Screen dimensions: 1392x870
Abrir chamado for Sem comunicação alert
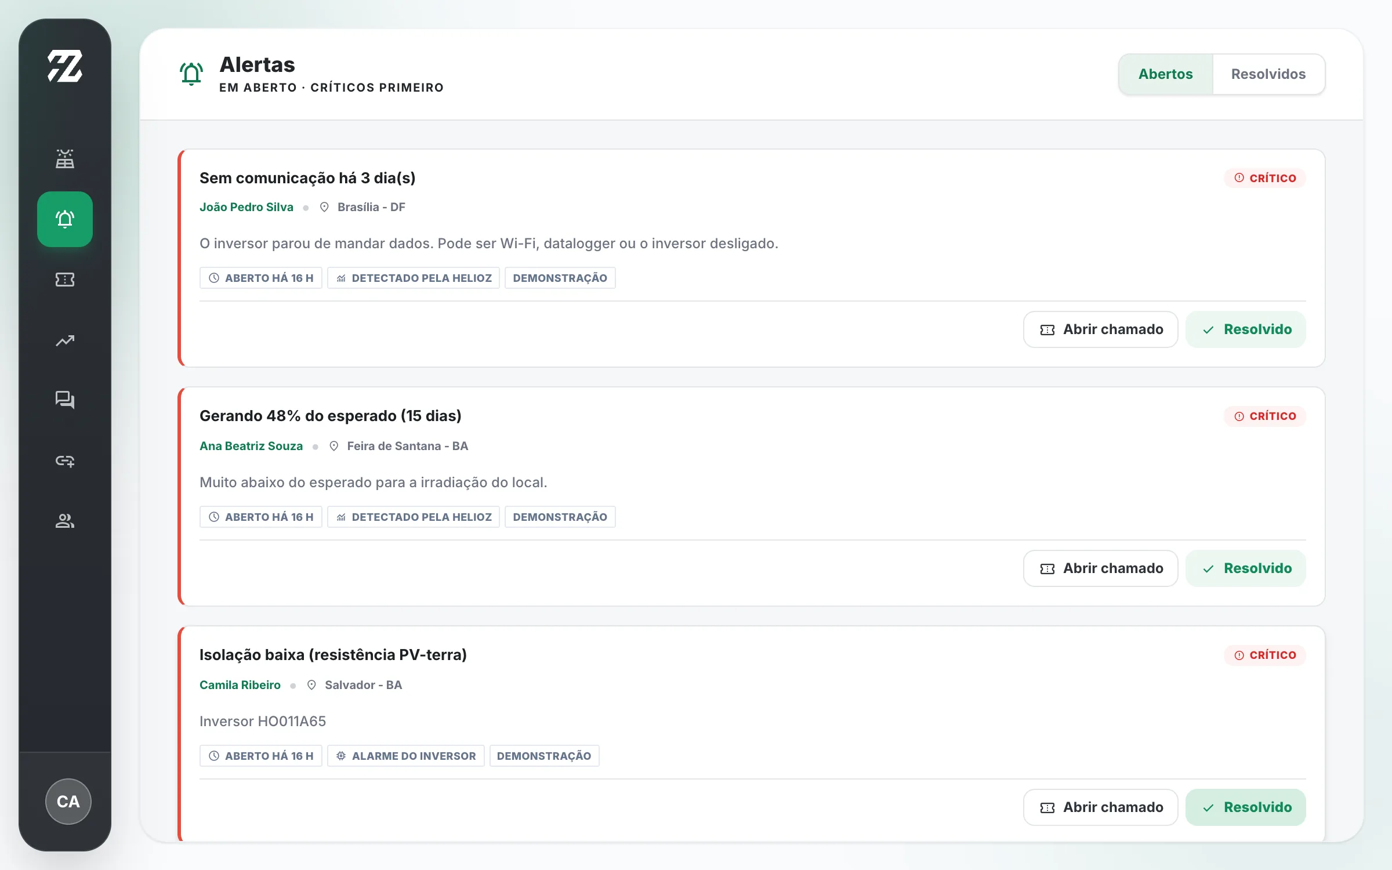click(1101, 329)
